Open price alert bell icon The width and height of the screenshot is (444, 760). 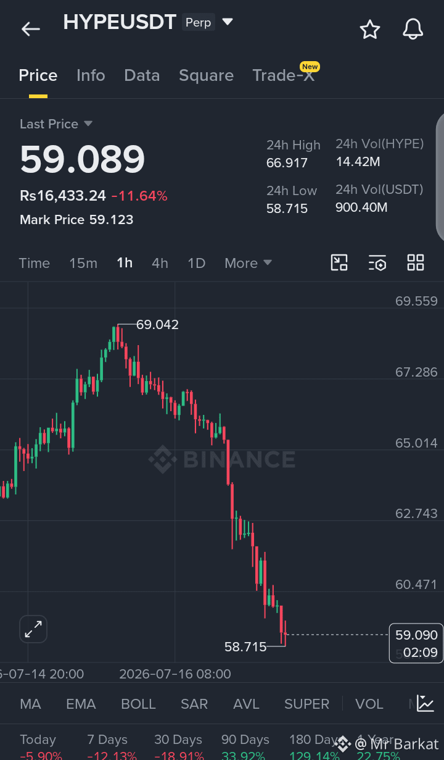[x=413, y=29]
